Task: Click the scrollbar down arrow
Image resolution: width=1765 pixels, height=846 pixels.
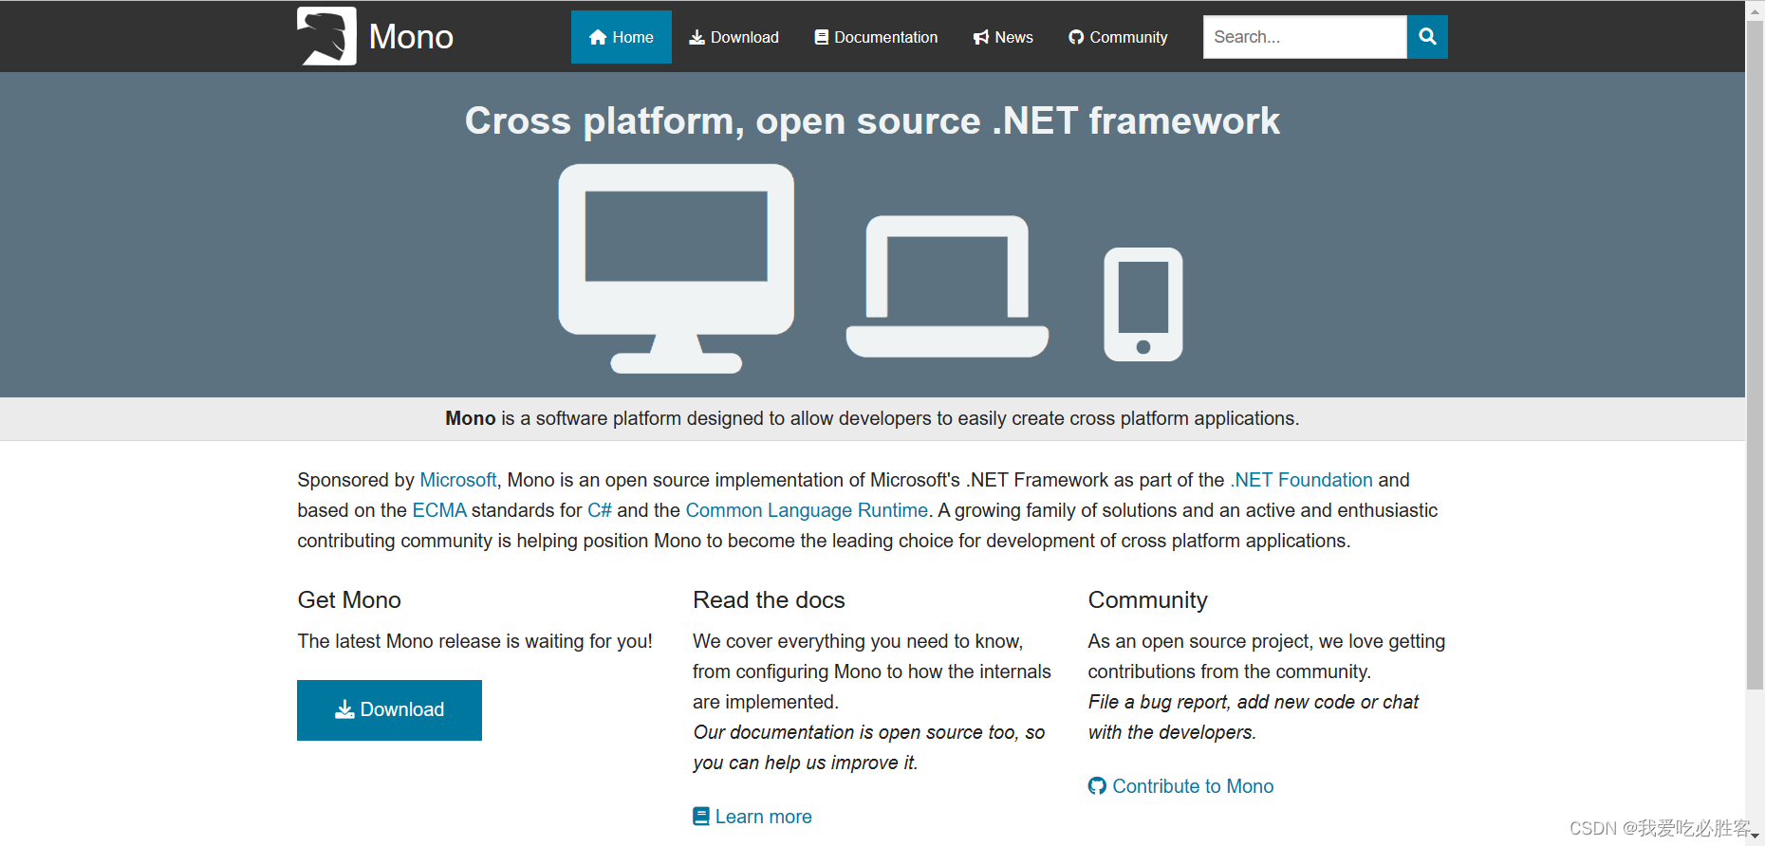Action: click(x=1756, y=837)
